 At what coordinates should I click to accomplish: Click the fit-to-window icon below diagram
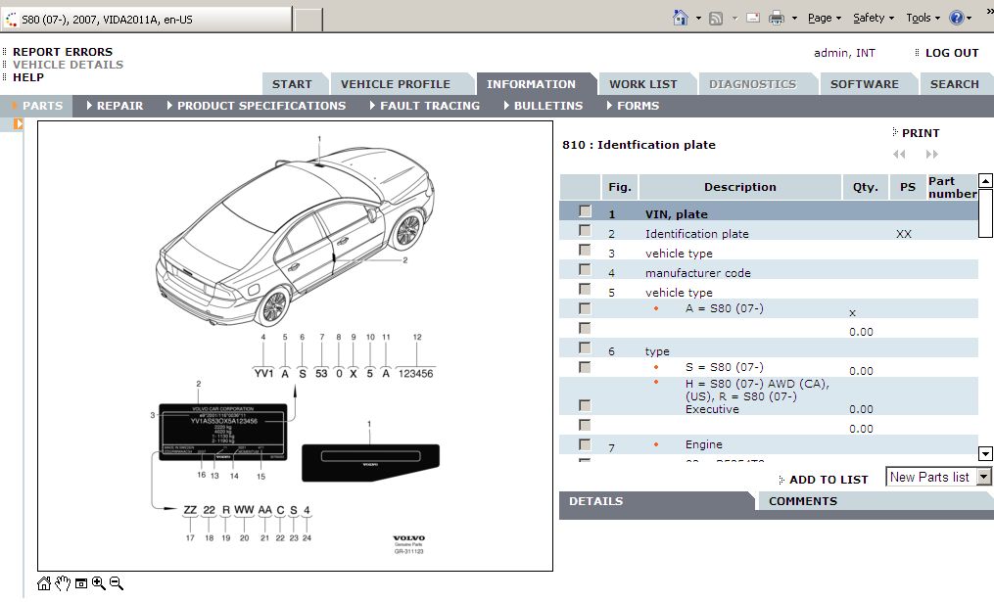coord(81,583)
